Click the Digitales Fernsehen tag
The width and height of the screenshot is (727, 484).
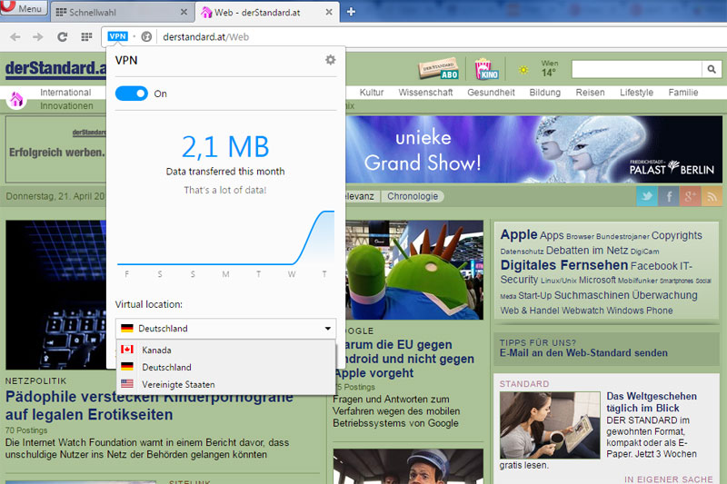[x=564, y=265]
